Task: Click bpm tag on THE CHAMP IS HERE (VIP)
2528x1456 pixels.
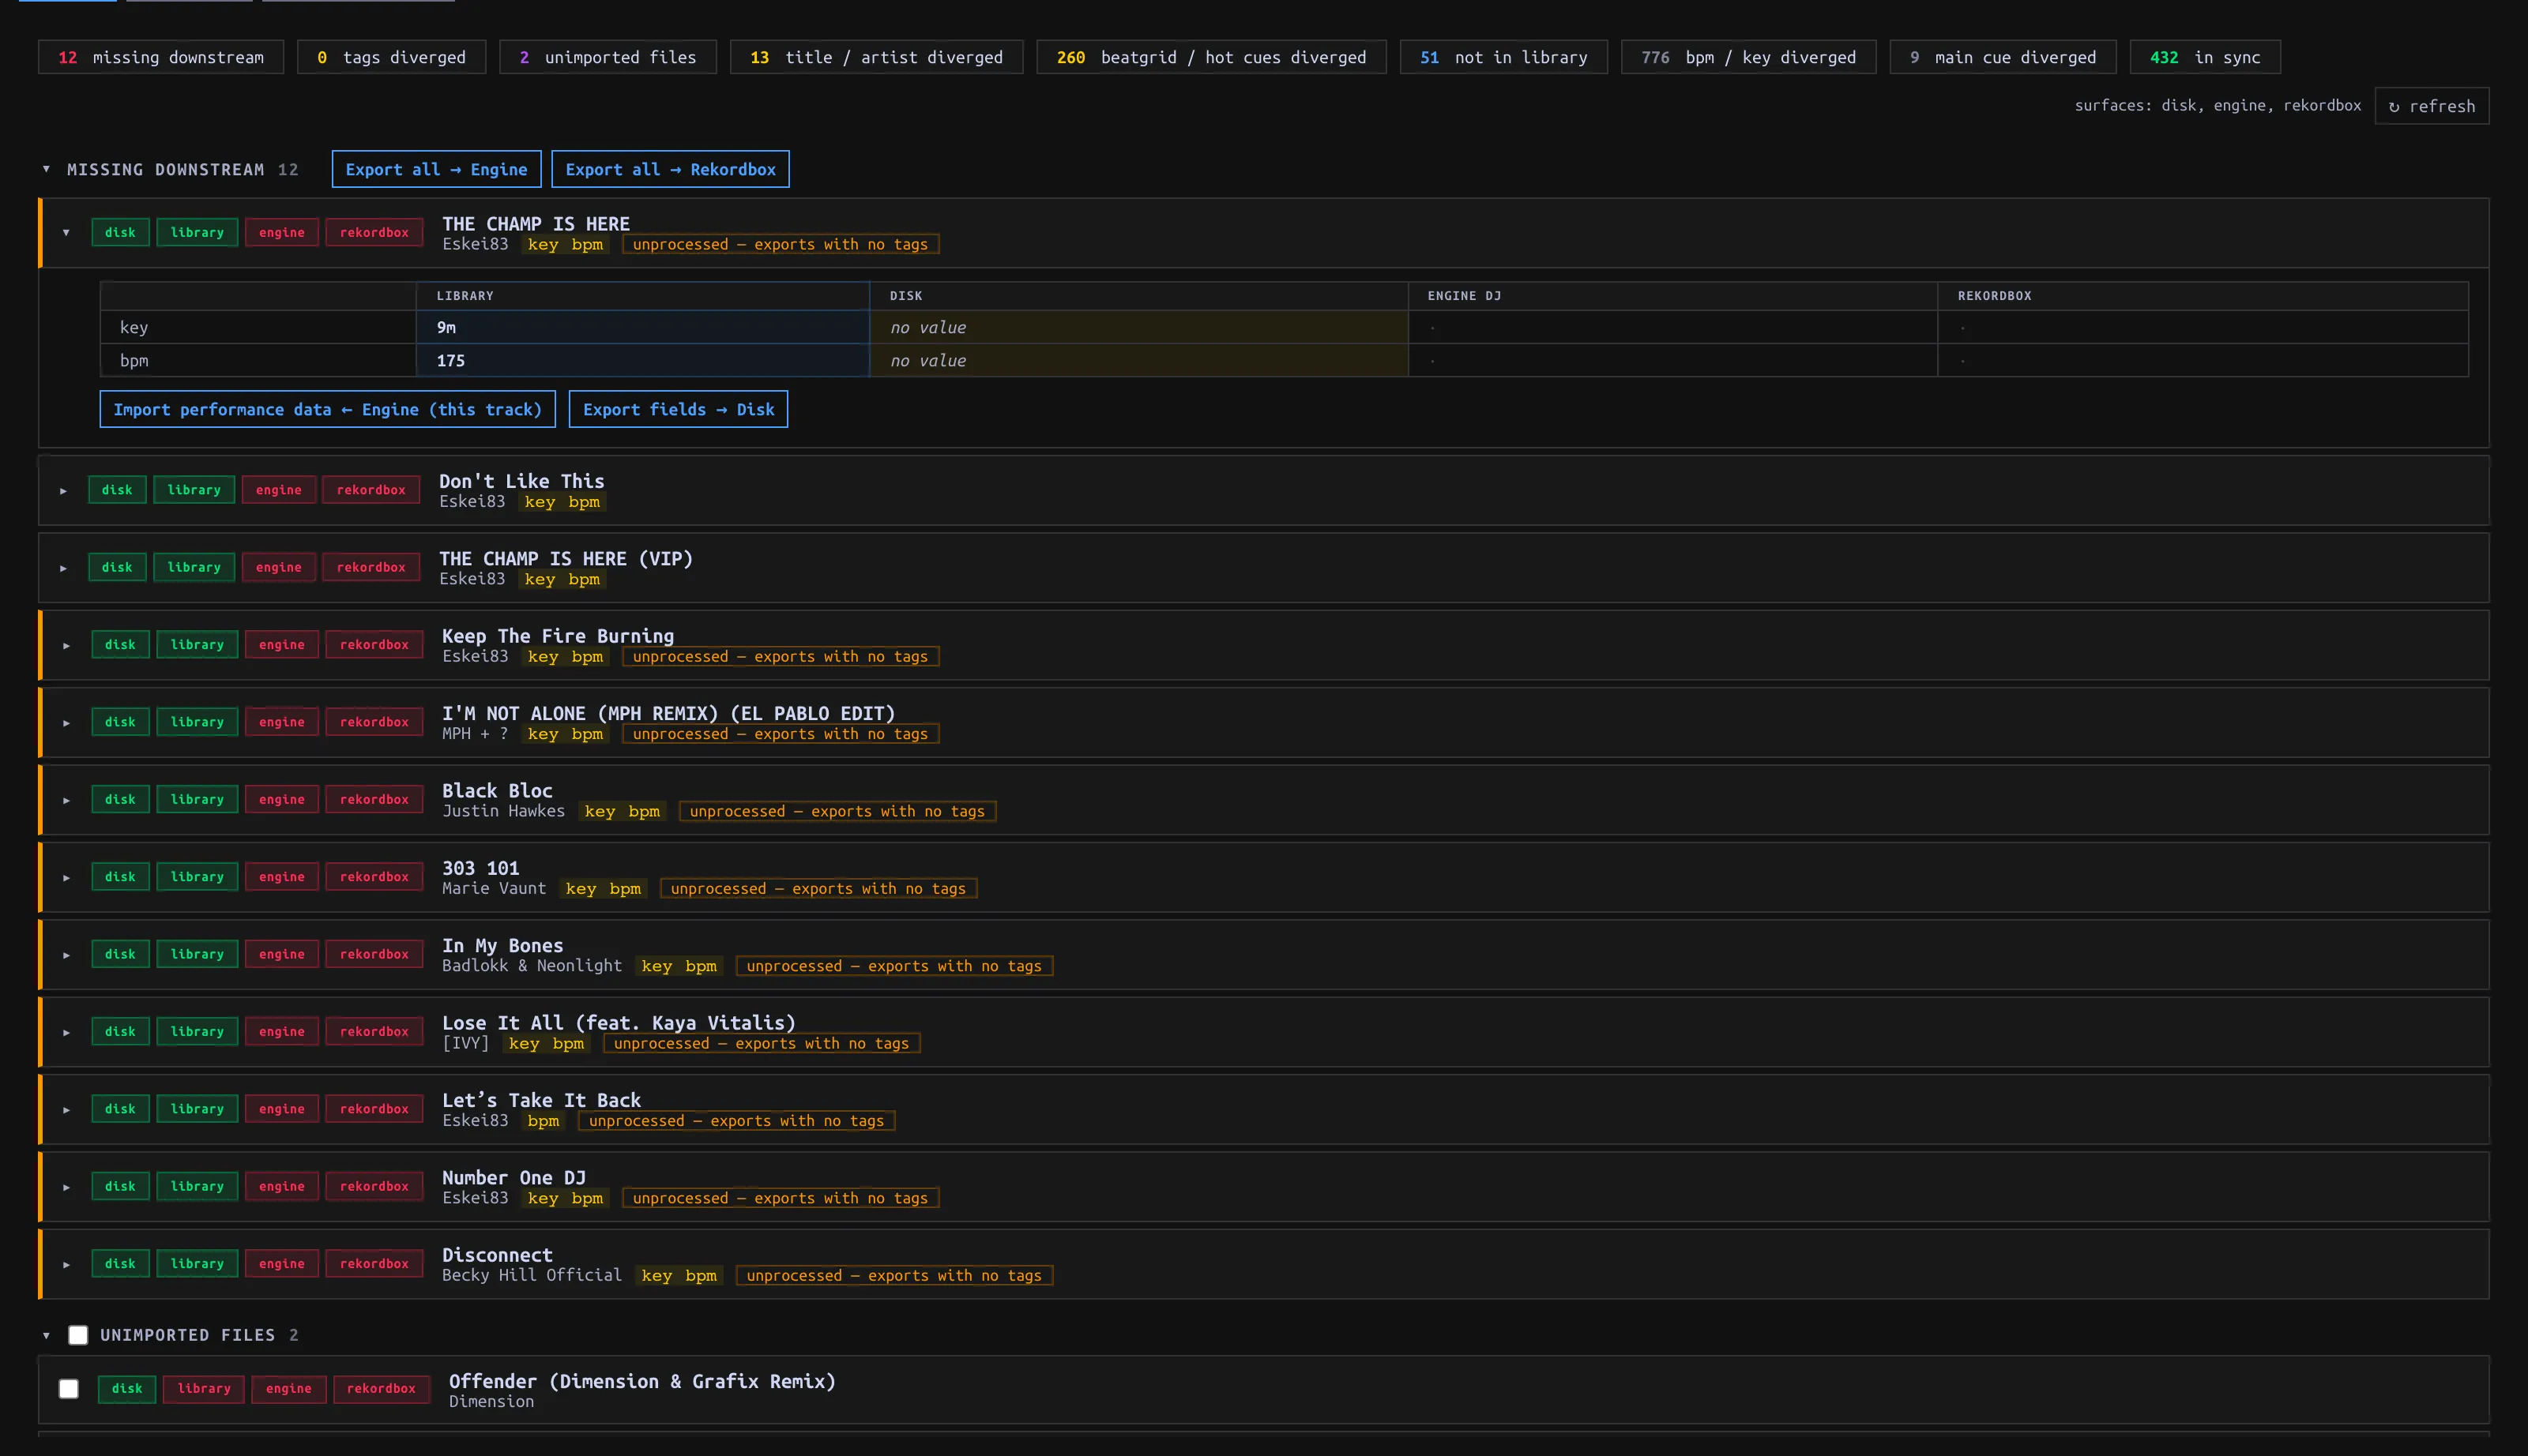Action: tap(585, 579)
